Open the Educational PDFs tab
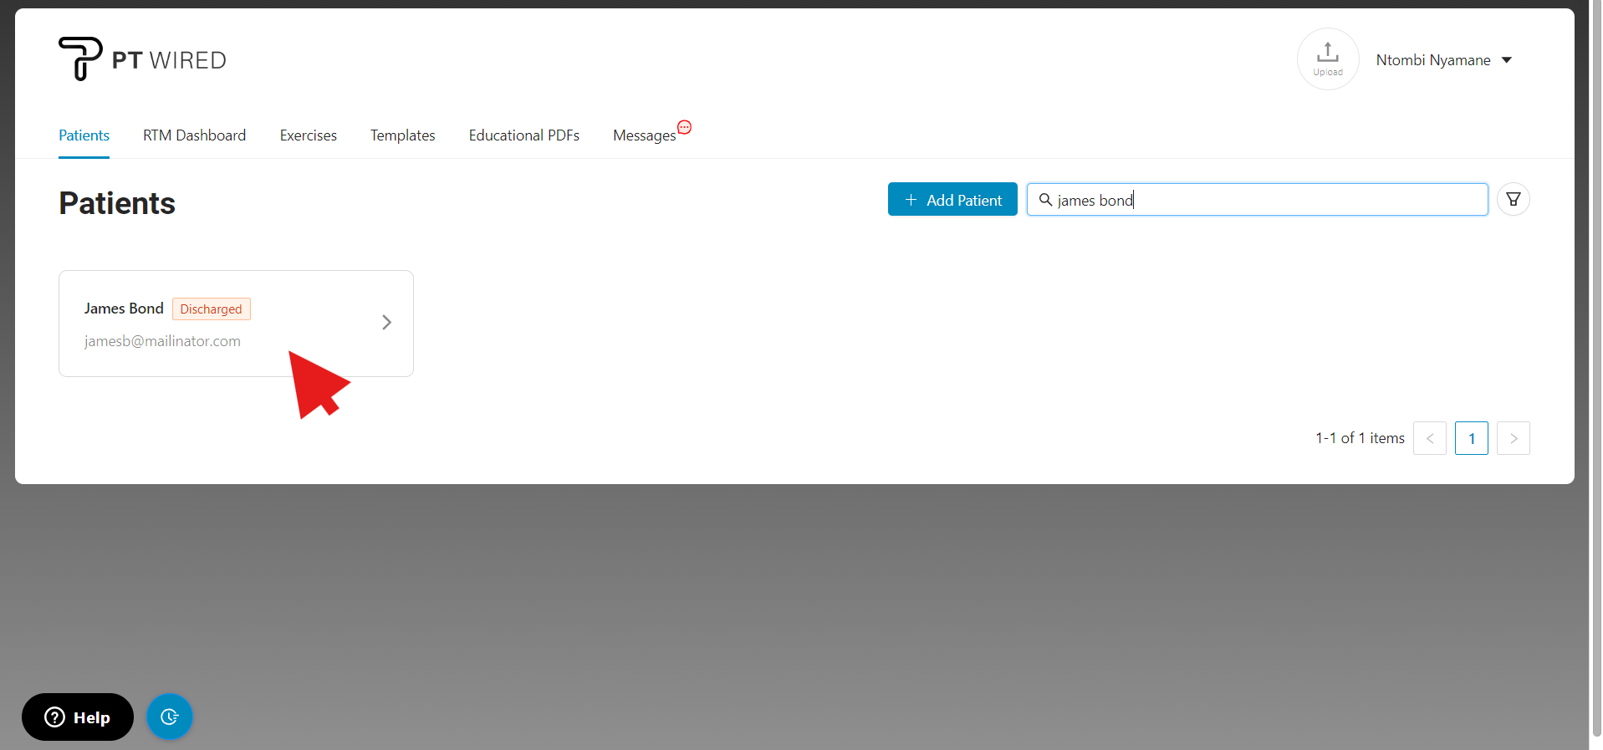1603x750 pixels. [523, 135]
